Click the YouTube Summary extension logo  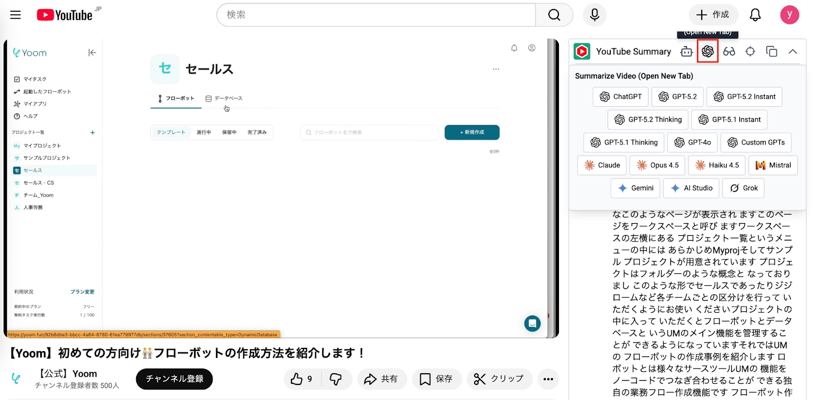[582, 52]
